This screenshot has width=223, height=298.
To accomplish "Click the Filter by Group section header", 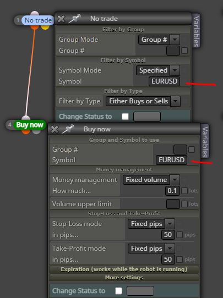I will (123, 30).
